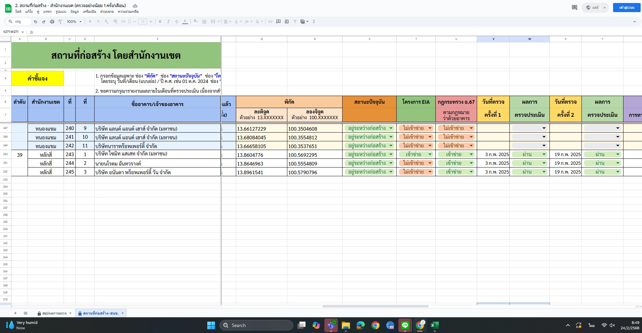Click the undo arrow in toolbar
The height and width of the screenshot is (333, 642).
35,21
